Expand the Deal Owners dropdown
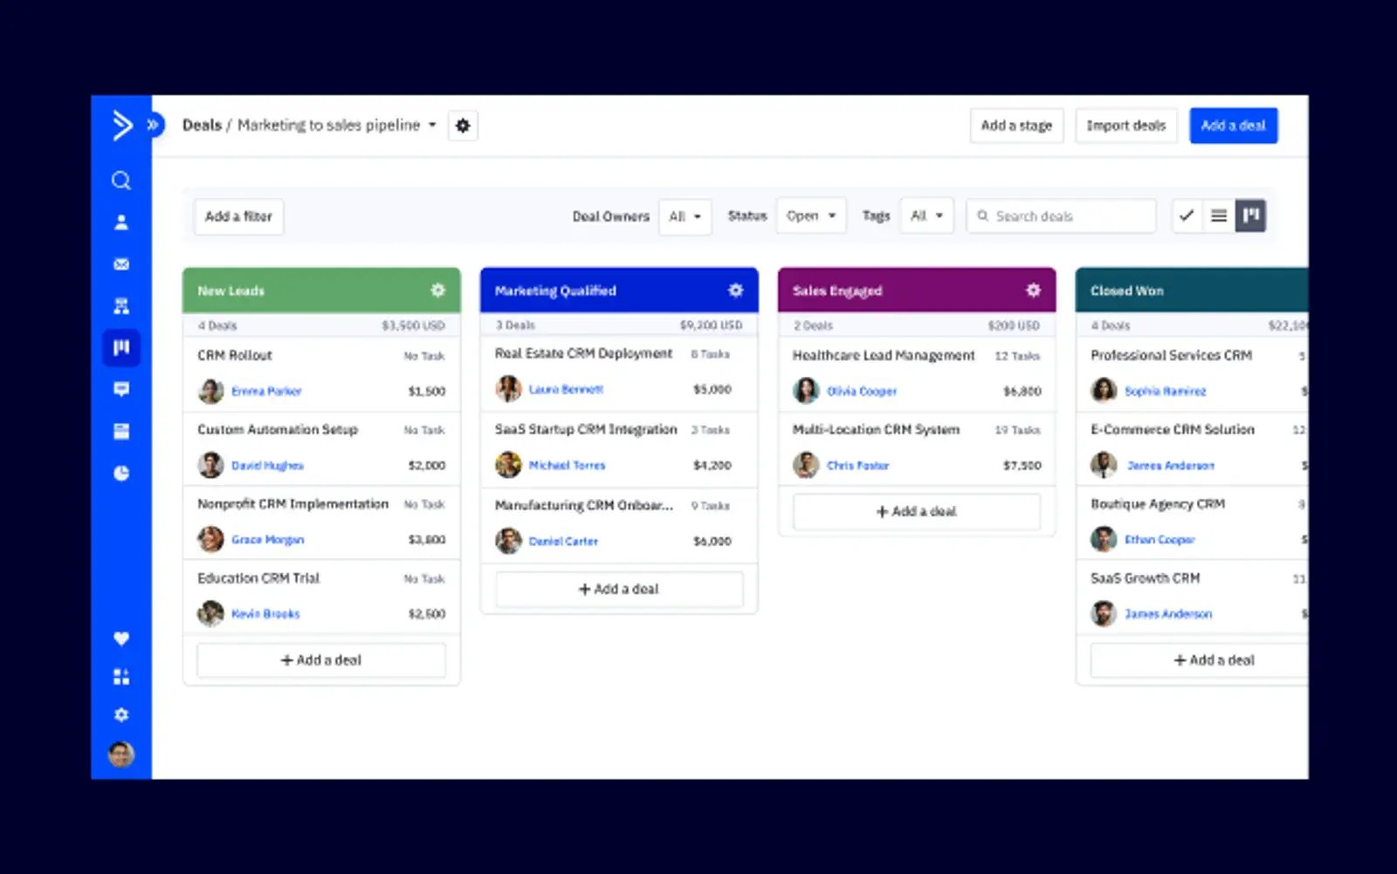 click(685, 216)
